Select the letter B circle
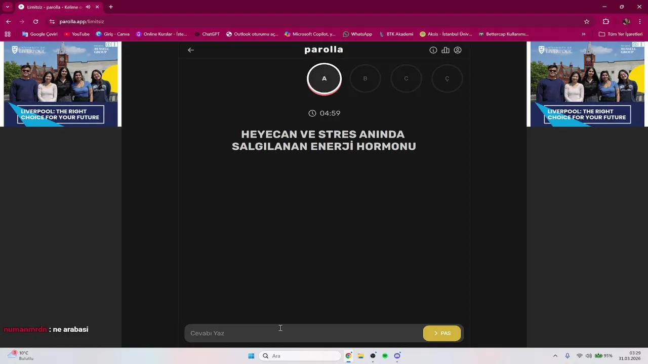The width and height of the screenshot is (648, 364). click(365, 79)
